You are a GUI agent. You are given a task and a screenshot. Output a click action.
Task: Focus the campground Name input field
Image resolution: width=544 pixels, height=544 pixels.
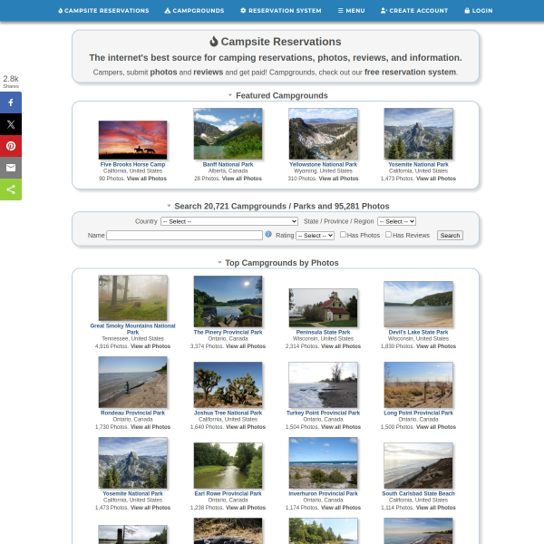click(x=185, y=235)
